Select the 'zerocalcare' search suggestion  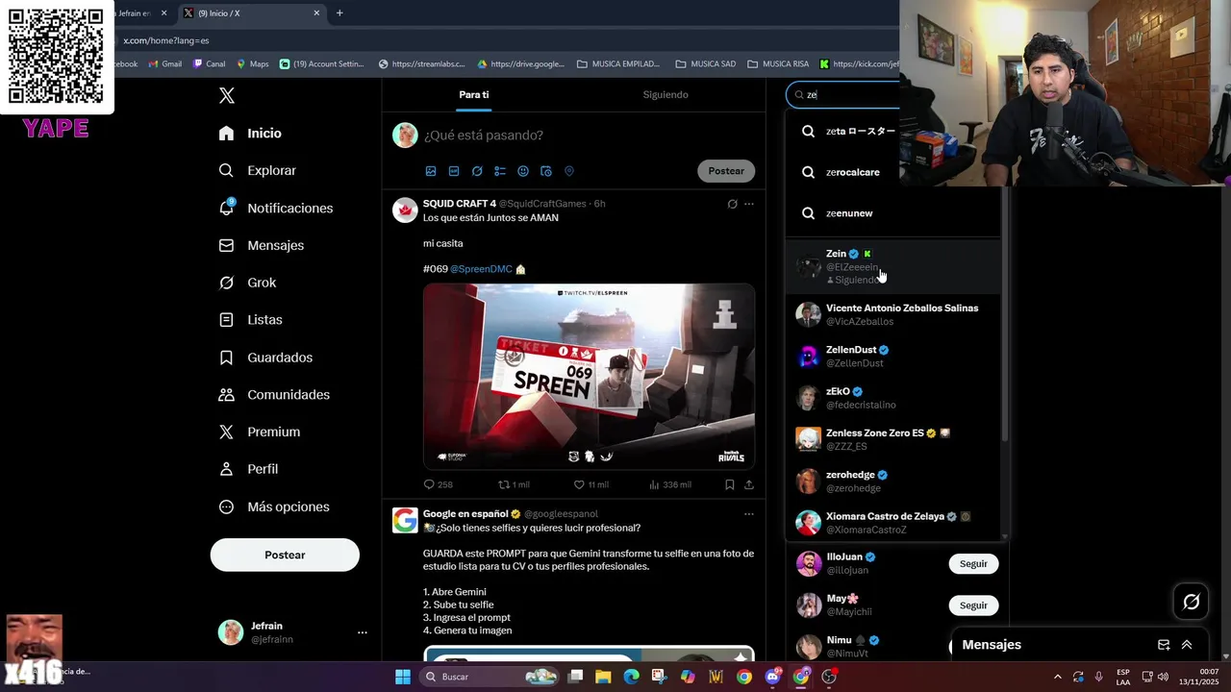[892, 172]
